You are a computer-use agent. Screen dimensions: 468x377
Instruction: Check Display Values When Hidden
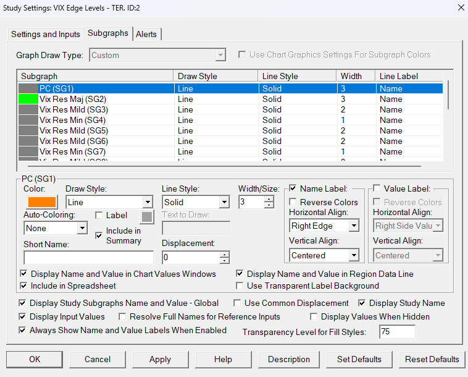314,316
